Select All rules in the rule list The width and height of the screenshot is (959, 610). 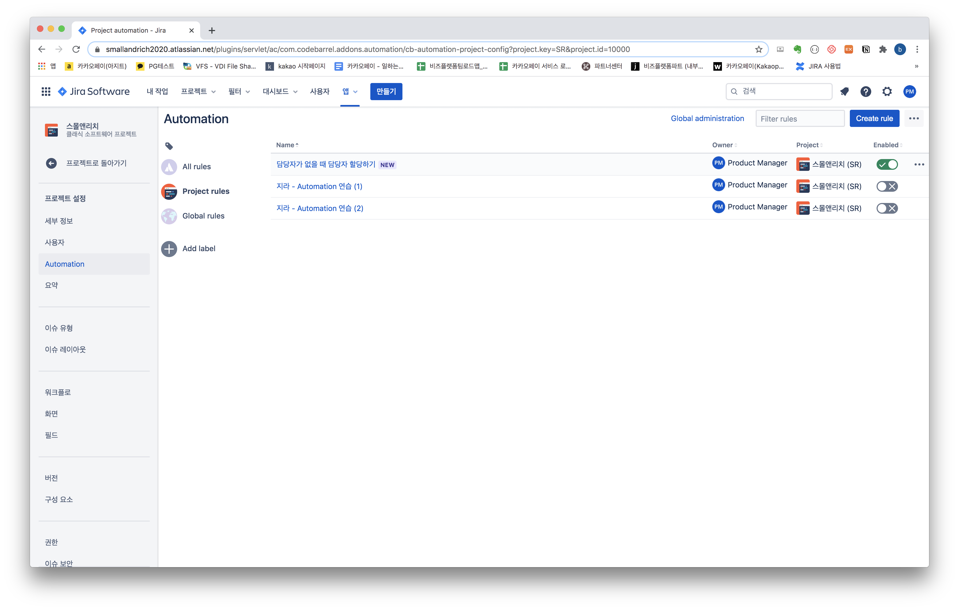point(196,167)
